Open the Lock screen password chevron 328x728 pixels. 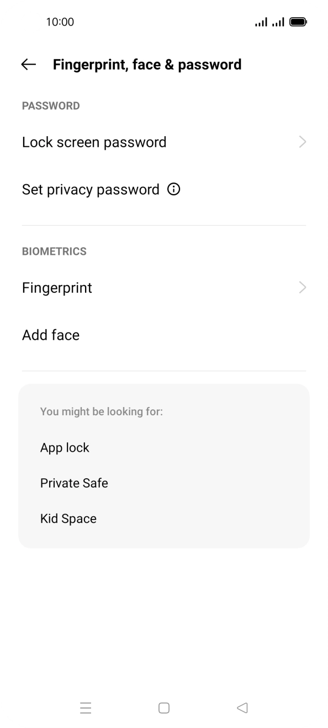(x=302, y=142)
